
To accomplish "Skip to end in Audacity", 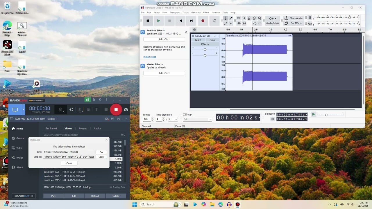I will pos(191,21).
